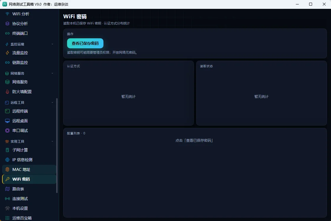Click the 运维百宝箱 grid icon
The width and height of the screenshot is (331, 221).
coord(7,218)
